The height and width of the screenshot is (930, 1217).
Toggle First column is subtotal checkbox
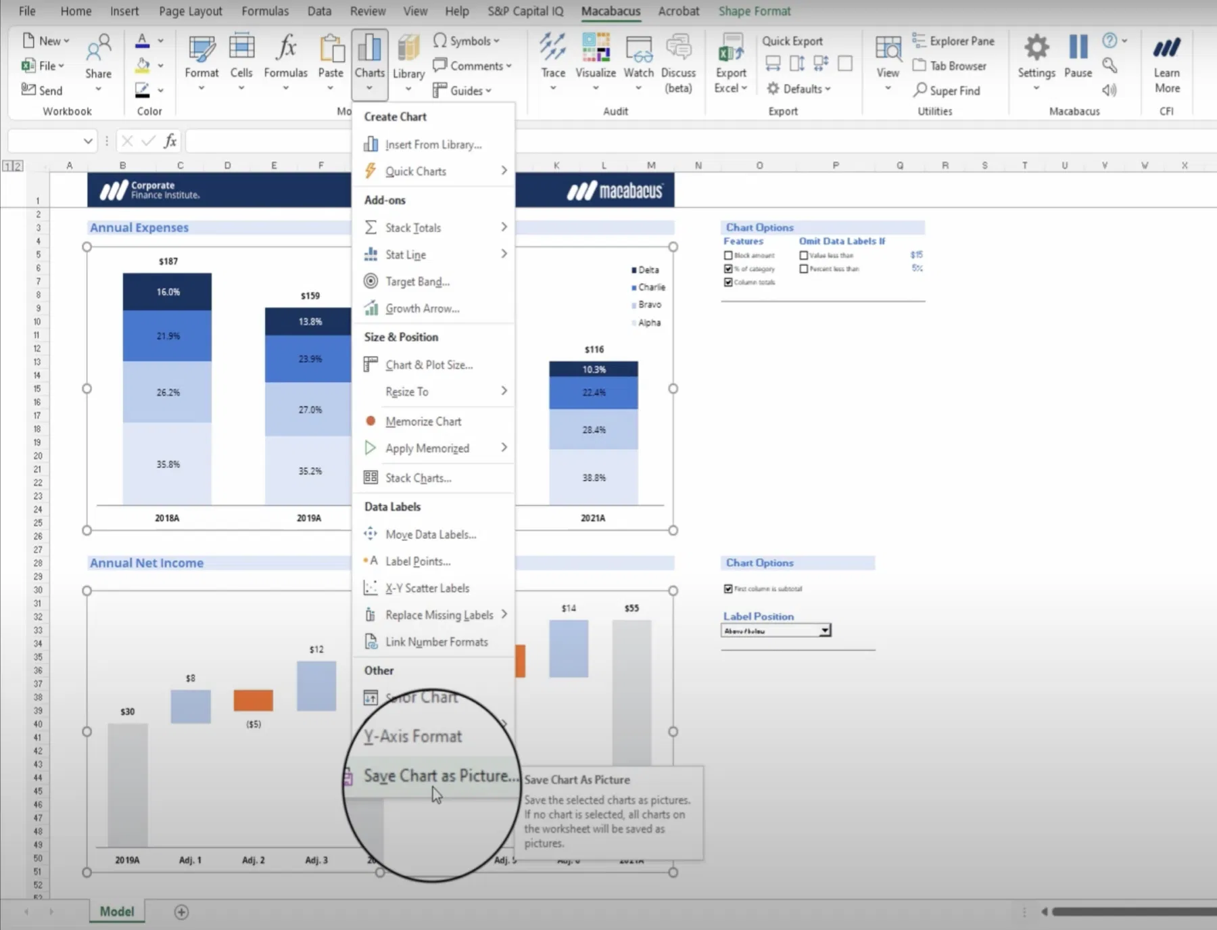coord(728,588)
